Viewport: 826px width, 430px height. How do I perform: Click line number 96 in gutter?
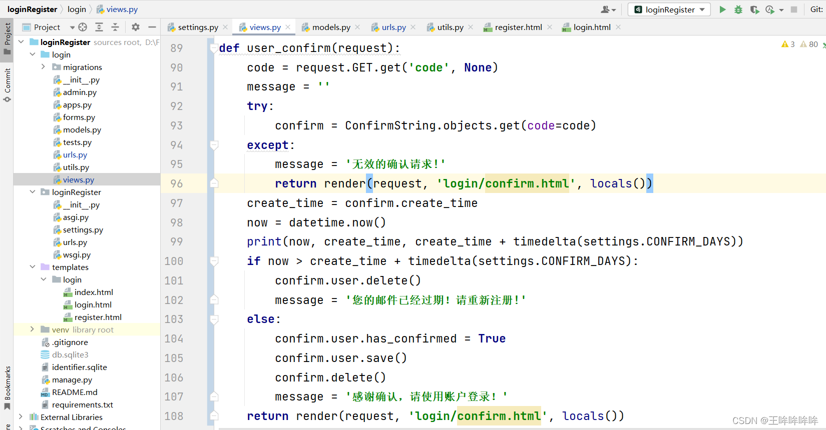177,183
